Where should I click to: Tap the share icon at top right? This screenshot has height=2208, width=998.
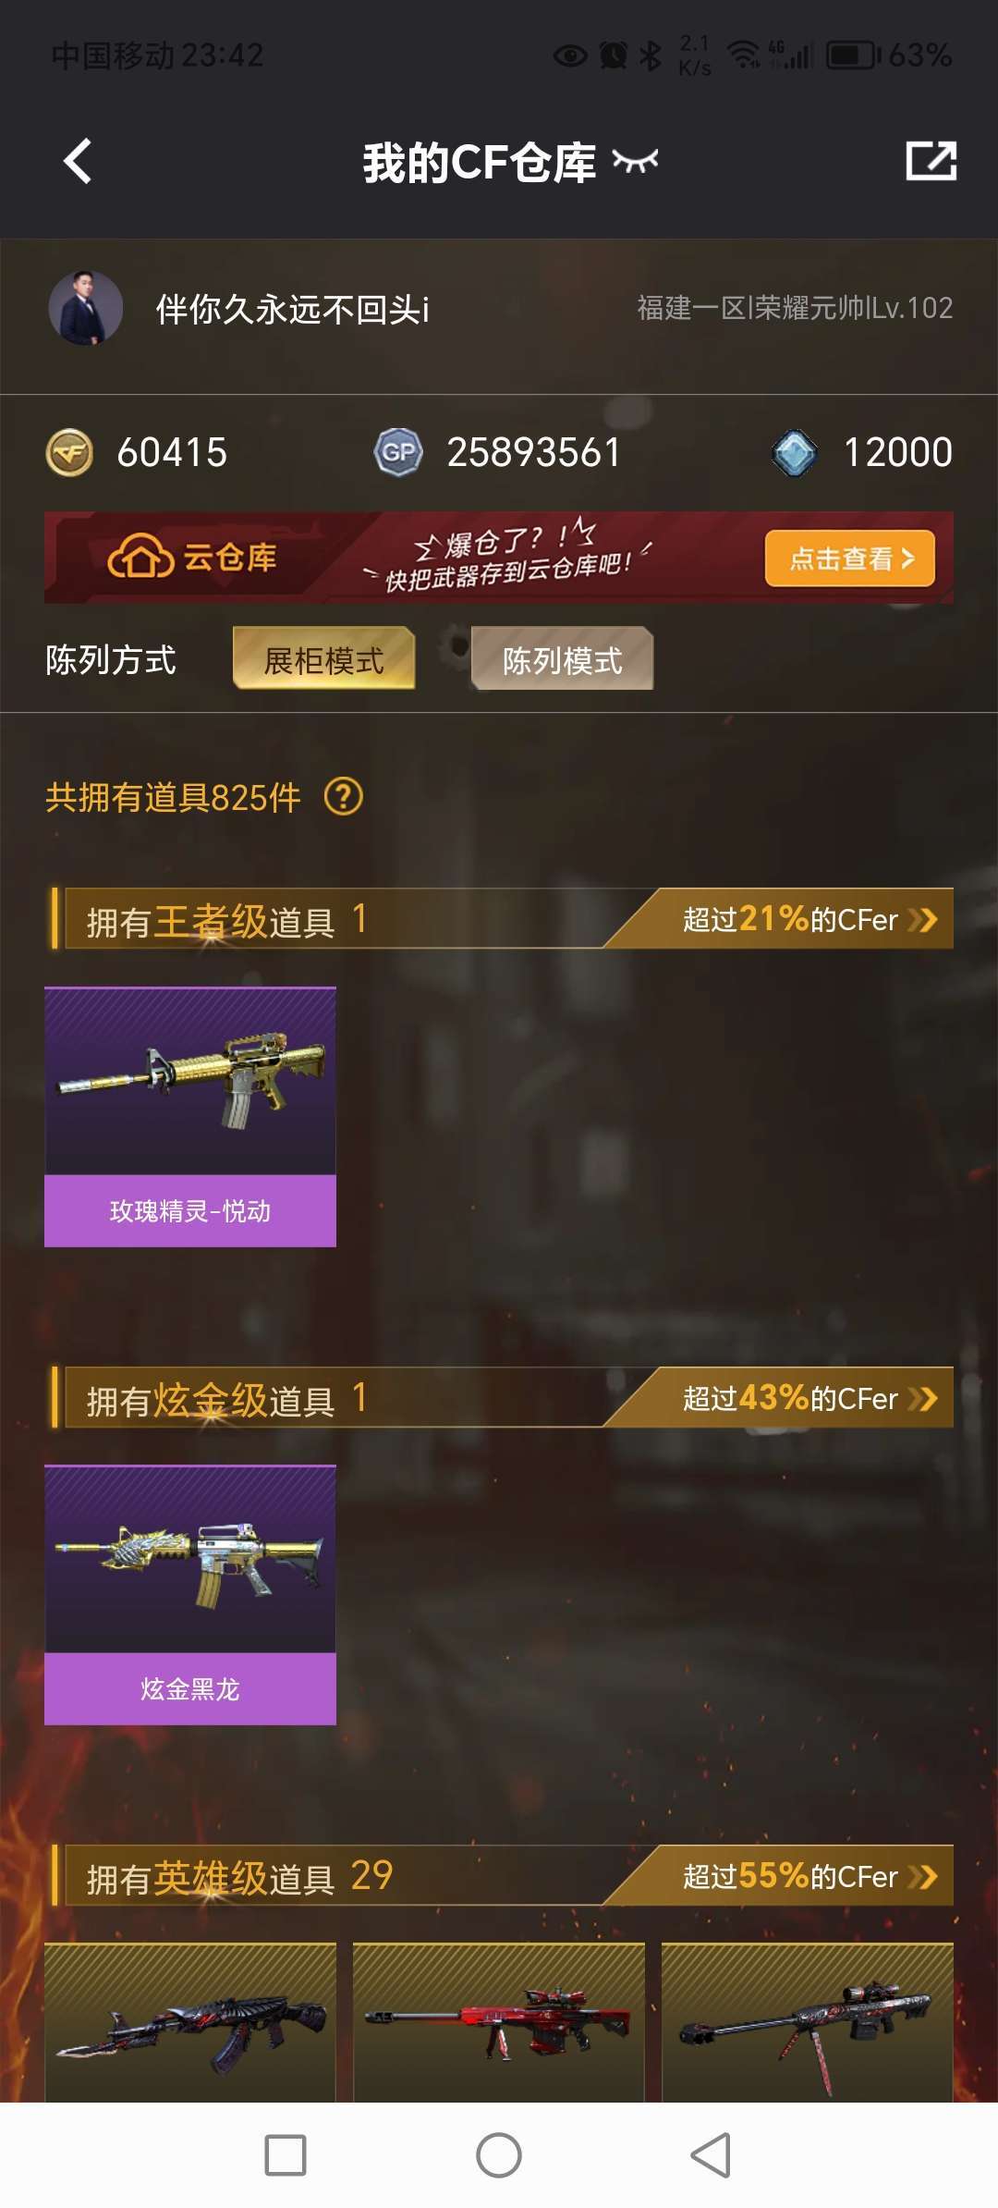point(931,161)
